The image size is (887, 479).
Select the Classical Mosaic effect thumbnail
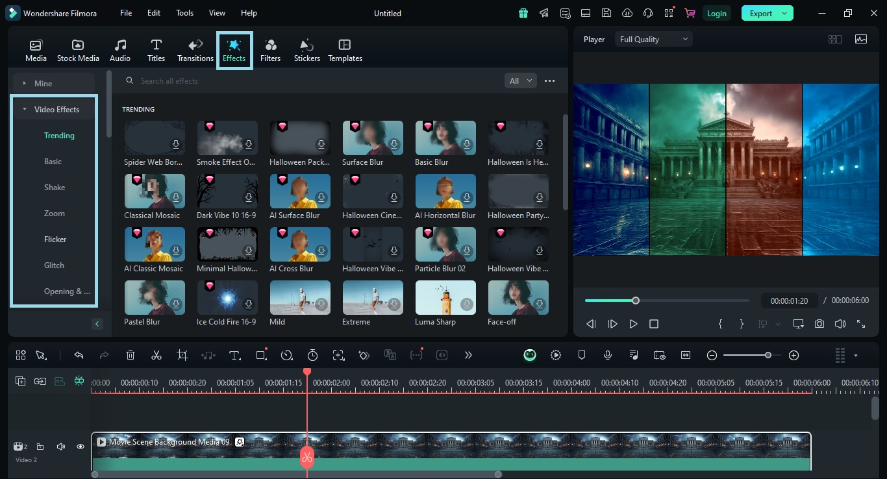155,191
